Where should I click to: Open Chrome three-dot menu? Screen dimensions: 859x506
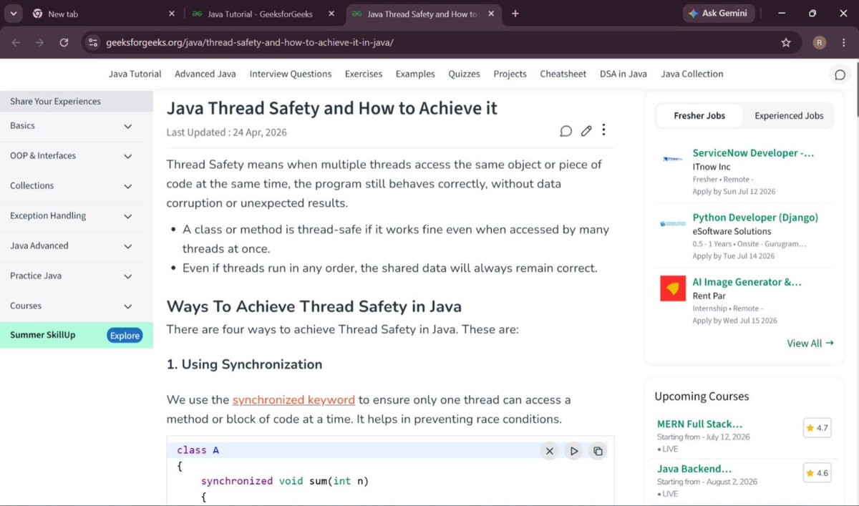[x=845, y=43]
